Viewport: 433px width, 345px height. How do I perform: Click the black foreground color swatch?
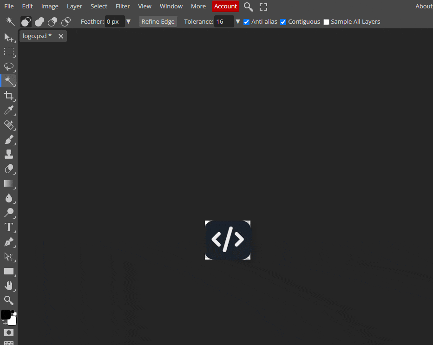6,315
